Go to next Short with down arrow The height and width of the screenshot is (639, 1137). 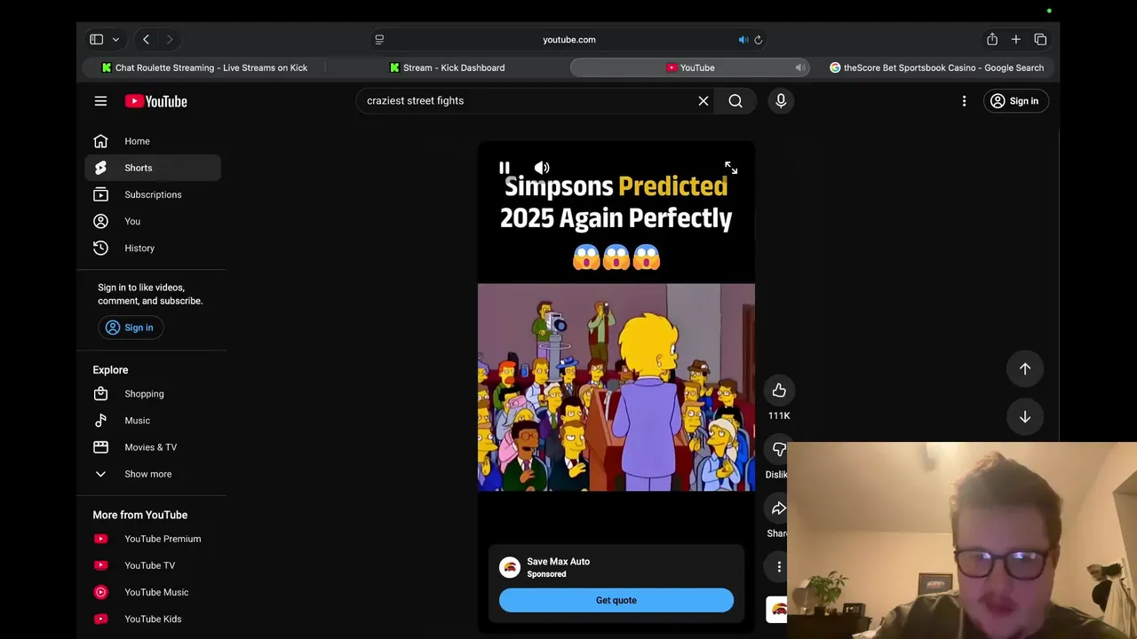click(x=1025, y=417)
